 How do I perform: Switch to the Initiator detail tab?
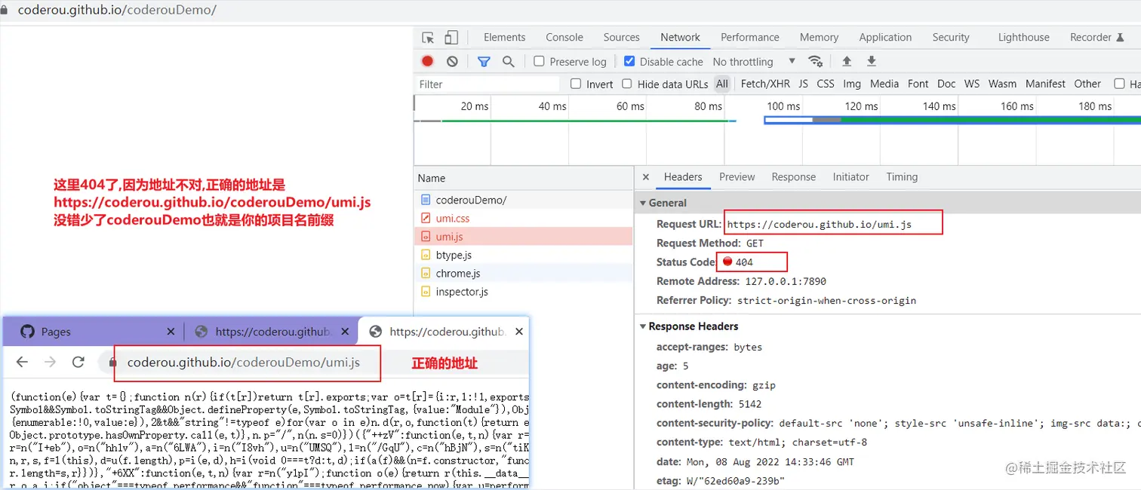point(851,177)
